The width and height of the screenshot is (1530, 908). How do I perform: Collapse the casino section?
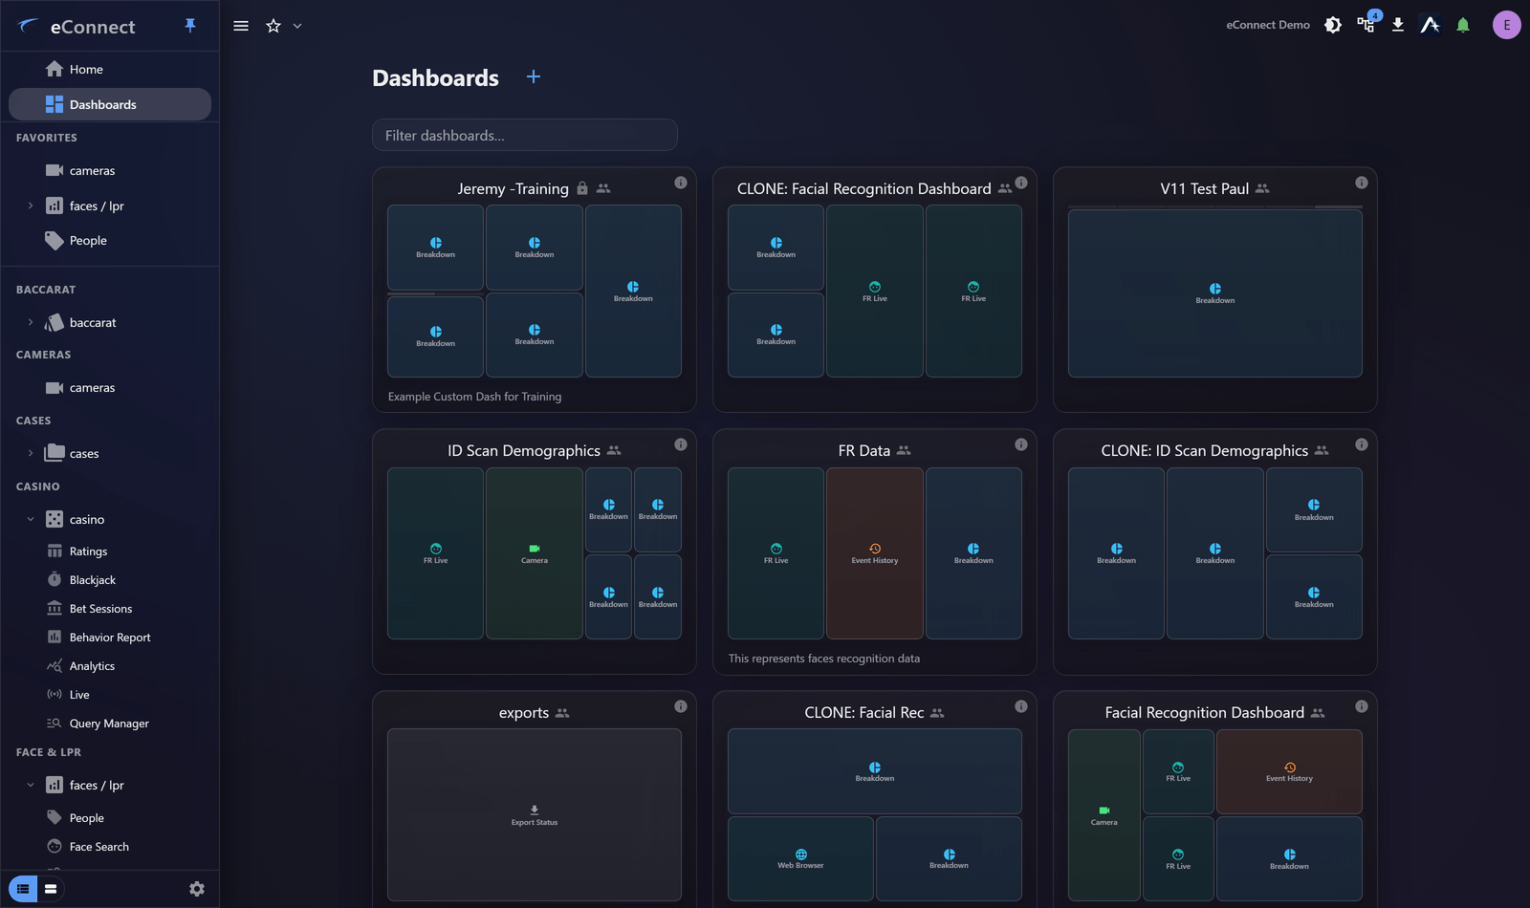pyautogui.click(x=31, y=519)
